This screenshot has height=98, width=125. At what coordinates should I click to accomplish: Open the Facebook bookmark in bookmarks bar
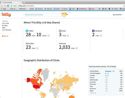122,9
